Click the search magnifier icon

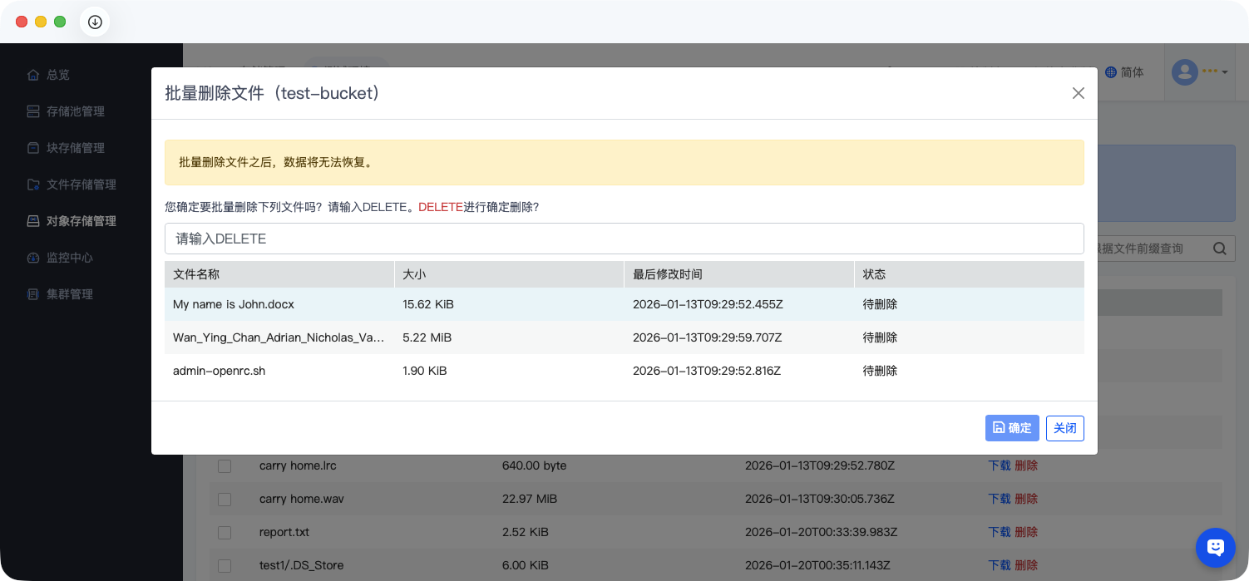tap(1219, 248)
